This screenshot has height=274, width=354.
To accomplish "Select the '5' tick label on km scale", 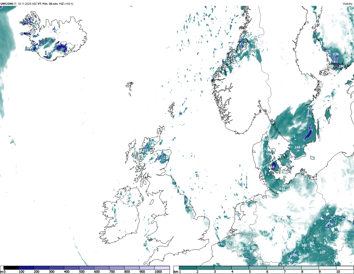I will (250, 272).
